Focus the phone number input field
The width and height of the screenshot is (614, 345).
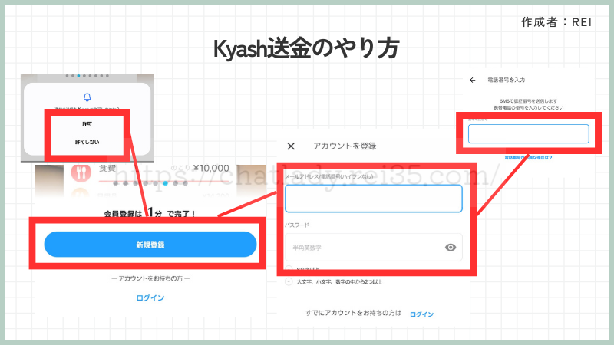click(x=529, y=133)
